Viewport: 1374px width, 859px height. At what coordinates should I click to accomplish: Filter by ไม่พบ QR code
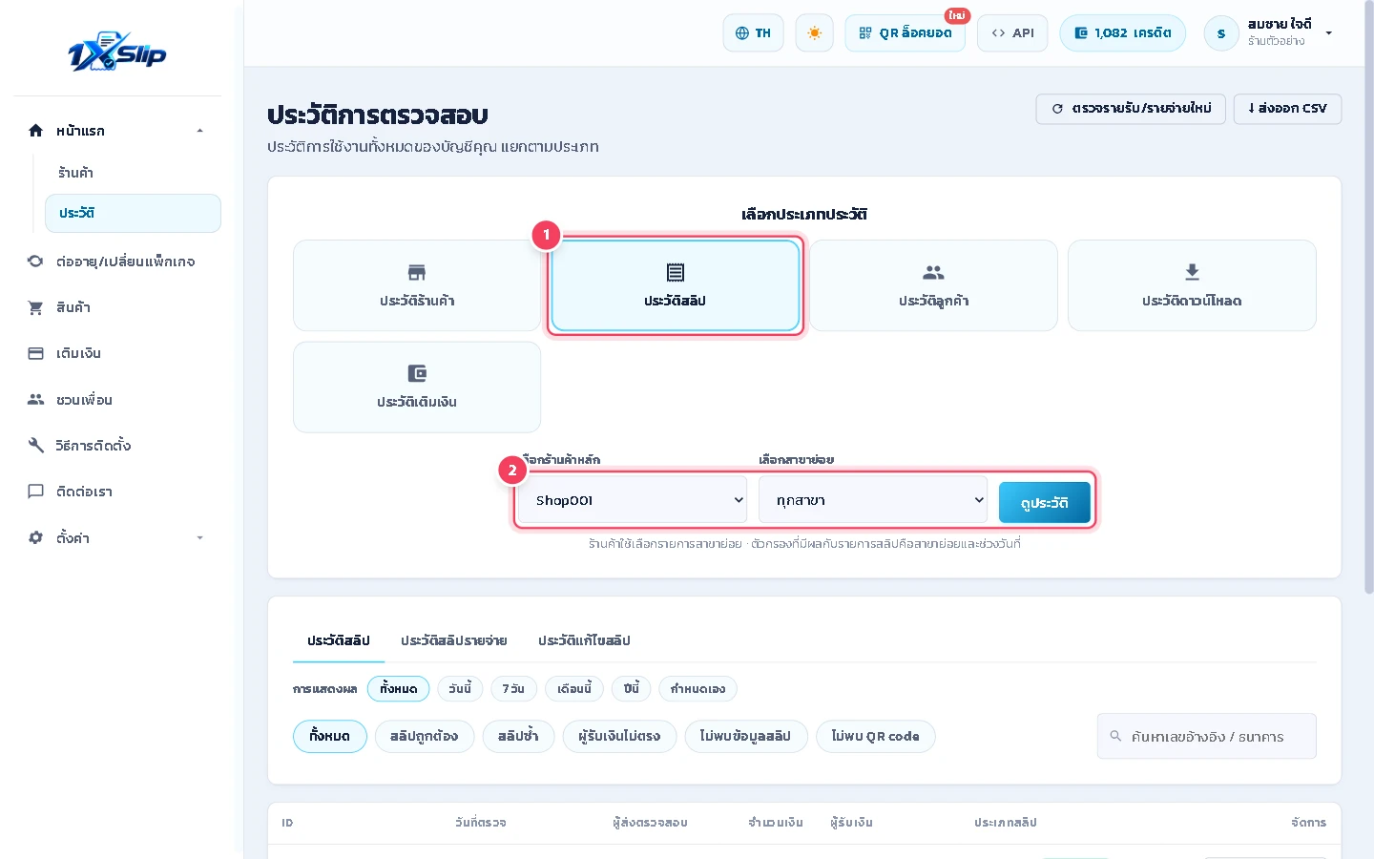point(875,736)
